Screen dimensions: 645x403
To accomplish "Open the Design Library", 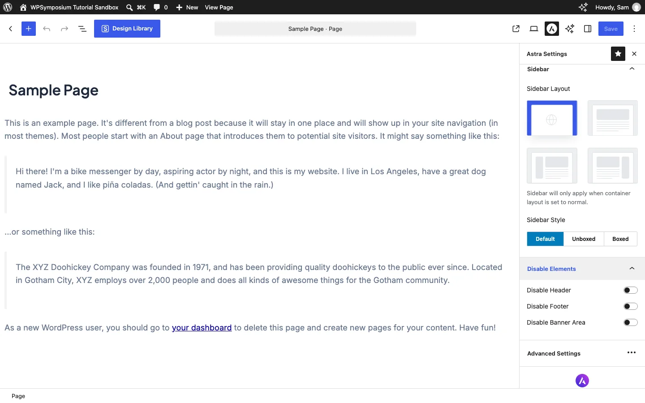I will pos(127,29).
